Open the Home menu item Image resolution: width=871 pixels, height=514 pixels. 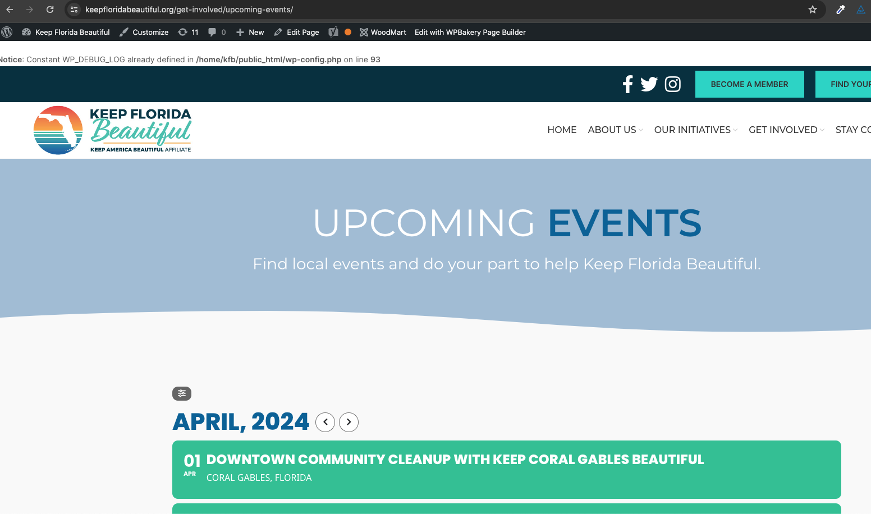point(562,130)
